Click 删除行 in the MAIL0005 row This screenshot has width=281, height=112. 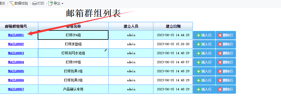[x=226, y=71]
